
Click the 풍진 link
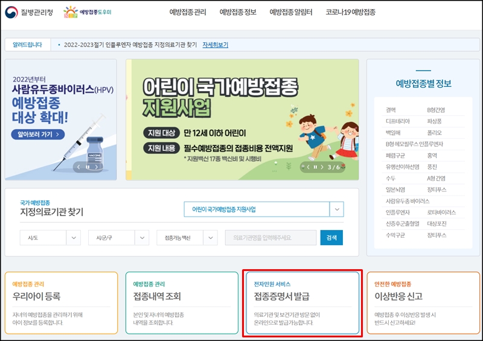tap(432, 167)
